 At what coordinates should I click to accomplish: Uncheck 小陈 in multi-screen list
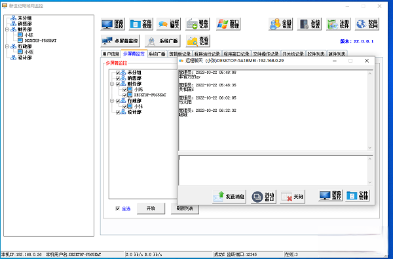(124, 90)
